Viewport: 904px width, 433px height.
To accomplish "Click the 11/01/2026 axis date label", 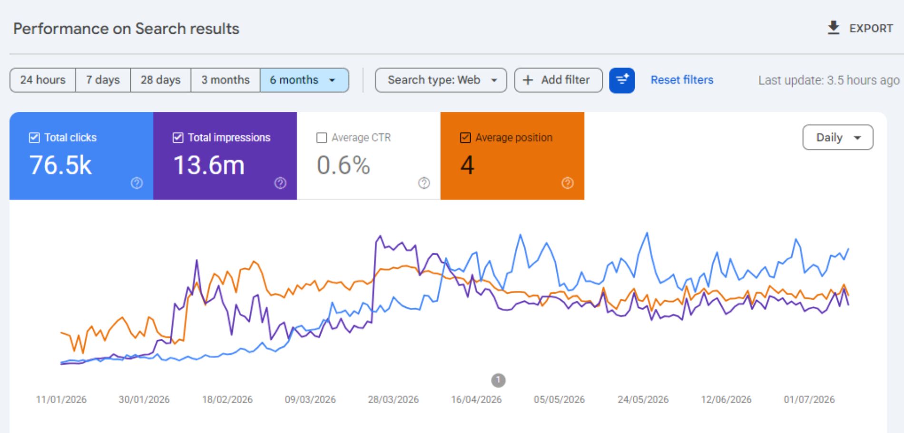I will pos(61,399).
